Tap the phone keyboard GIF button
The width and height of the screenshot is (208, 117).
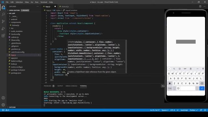coord(185,69)
